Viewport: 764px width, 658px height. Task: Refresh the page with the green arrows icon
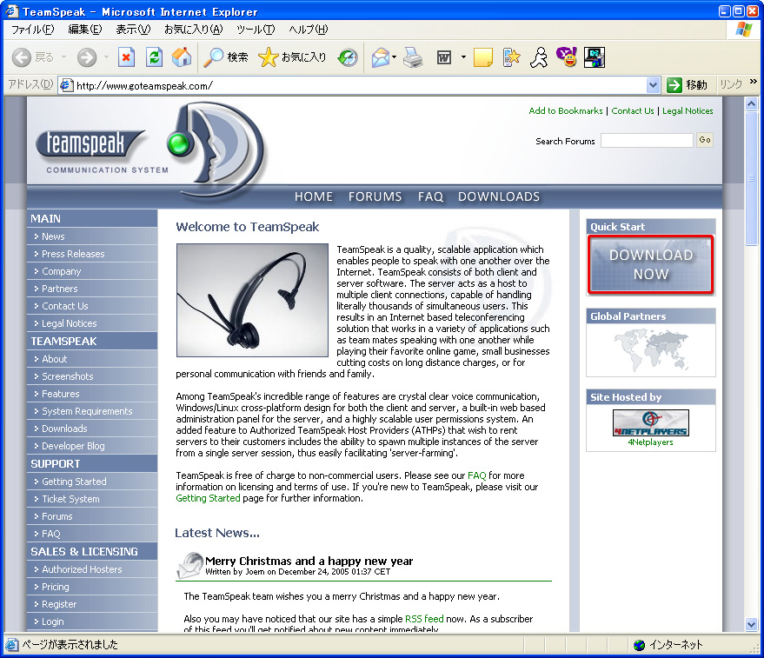coord(154,57)
